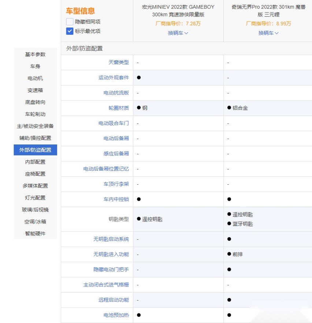Click the 奇瑞无界Pro 2022款 title
Image resolution: width=312 pixels, height=323 pixels.
pos(268,11)
